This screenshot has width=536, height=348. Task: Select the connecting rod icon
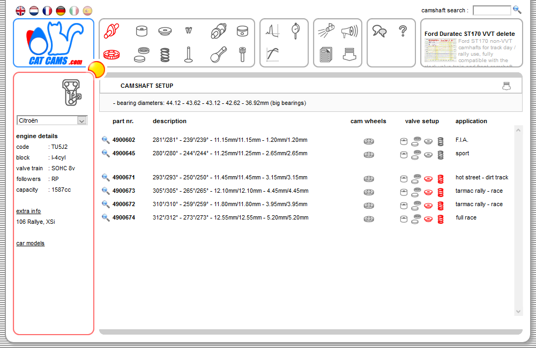pos(218,55)
